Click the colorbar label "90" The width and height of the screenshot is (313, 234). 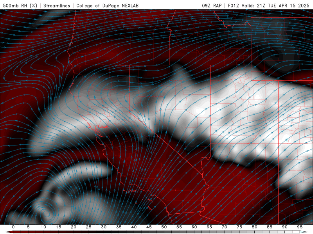click(x=285, y=227)
